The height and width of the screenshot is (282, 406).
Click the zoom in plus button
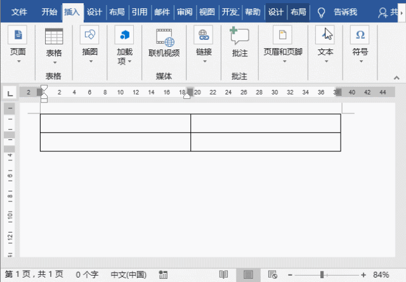tap(363, 275)
